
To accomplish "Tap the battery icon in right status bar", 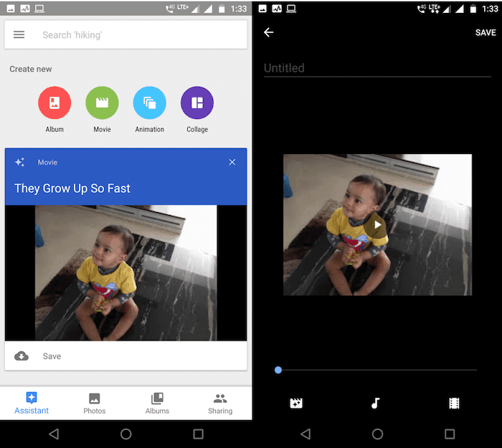I will coord(473,9).
